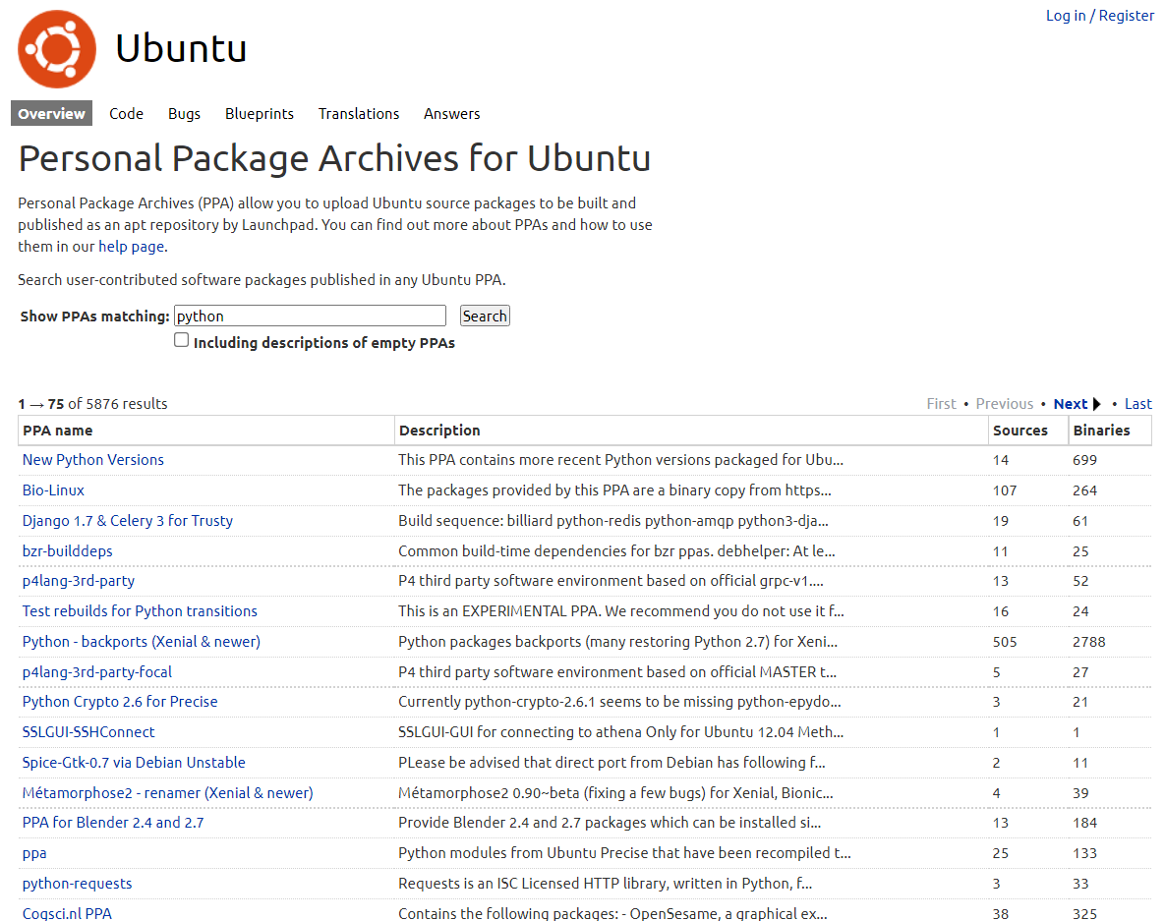
Task: Click Binaries value 184 for Blender PPA
Action: pyautogui.click(x=1084, y=823)
